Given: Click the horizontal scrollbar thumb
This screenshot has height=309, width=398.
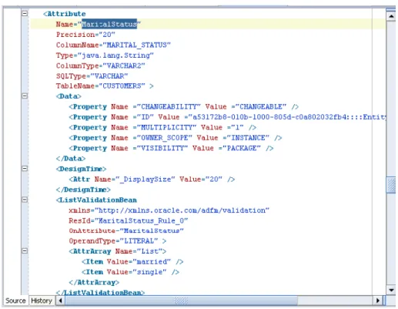Looking at the screenshot, I should [x=181, y=301].
